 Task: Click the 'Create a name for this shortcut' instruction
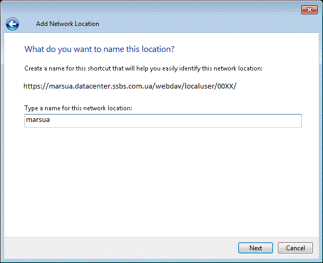[x=143, y=68]
